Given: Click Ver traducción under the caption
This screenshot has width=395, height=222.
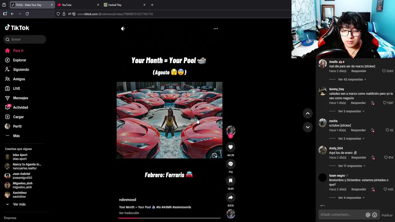Looking at the screenshot, I should [x=129, y=213].
